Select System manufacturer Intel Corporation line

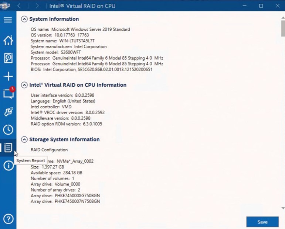coord(68,46)
